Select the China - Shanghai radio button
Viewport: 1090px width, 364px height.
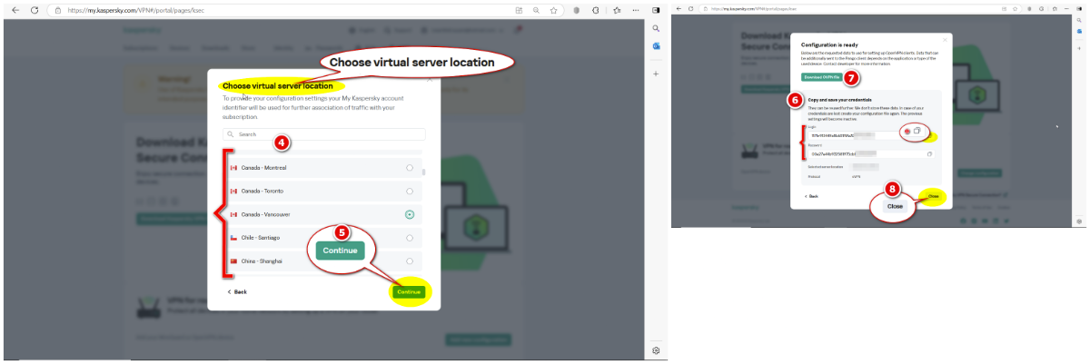[410, 261]
